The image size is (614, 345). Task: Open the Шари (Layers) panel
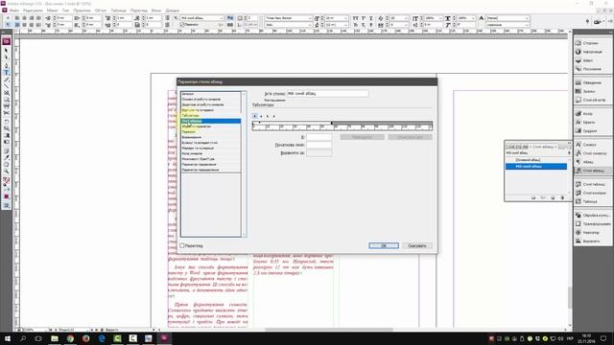(593, 60)
